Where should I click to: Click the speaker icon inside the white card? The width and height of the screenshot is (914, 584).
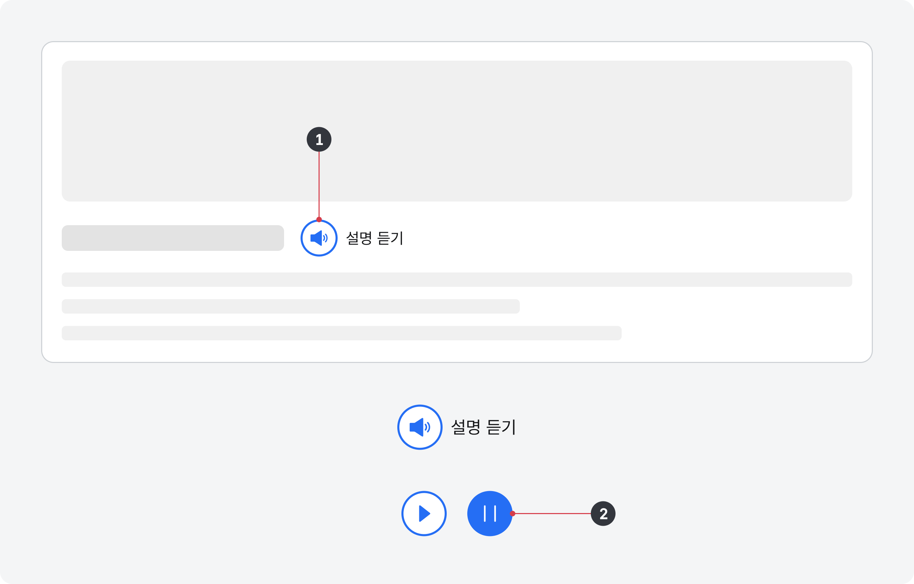(x=319, y=238)
